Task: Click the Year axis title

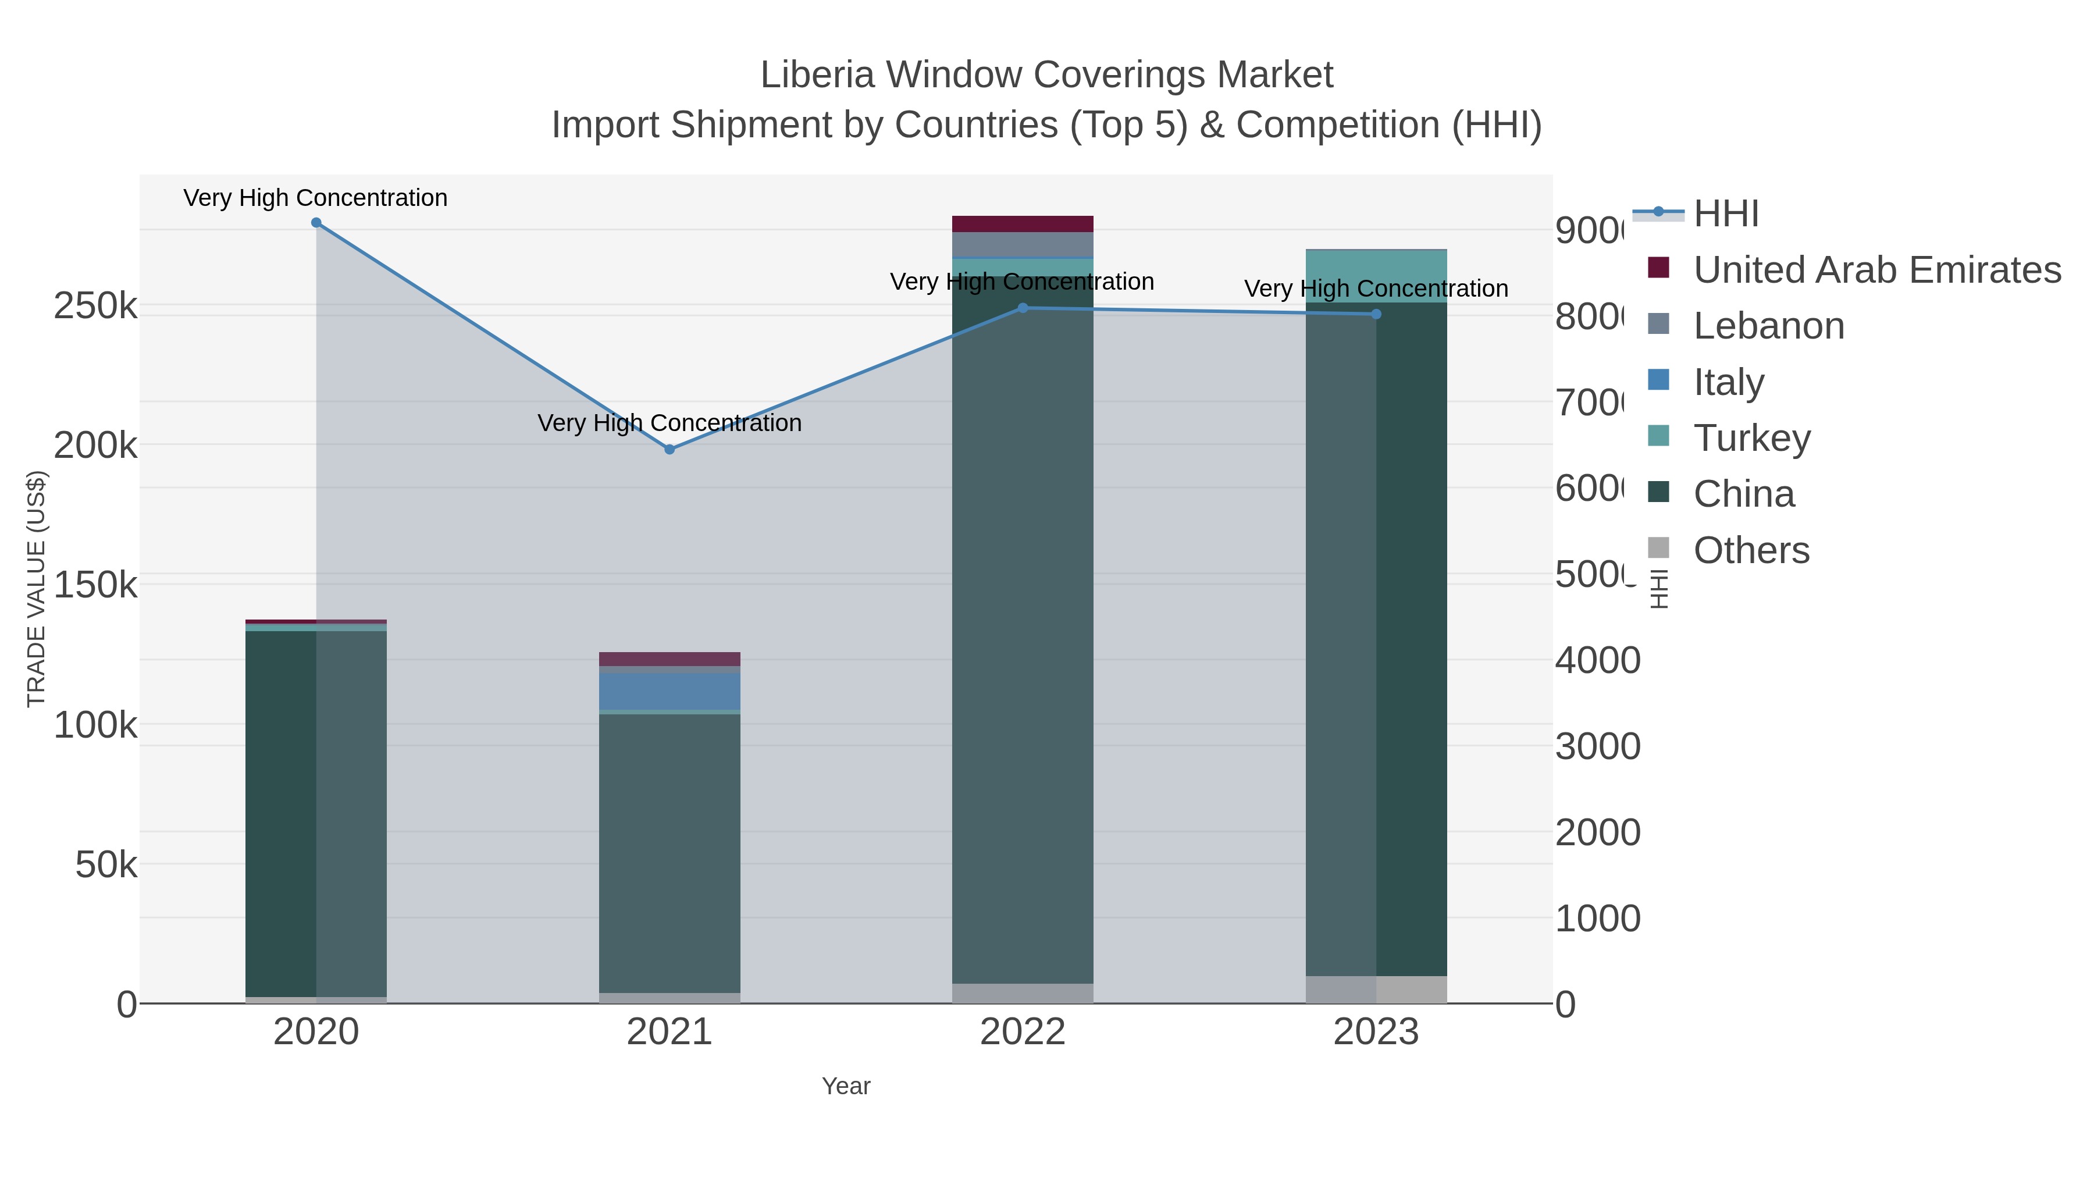Action: [x=846, y=1086]
